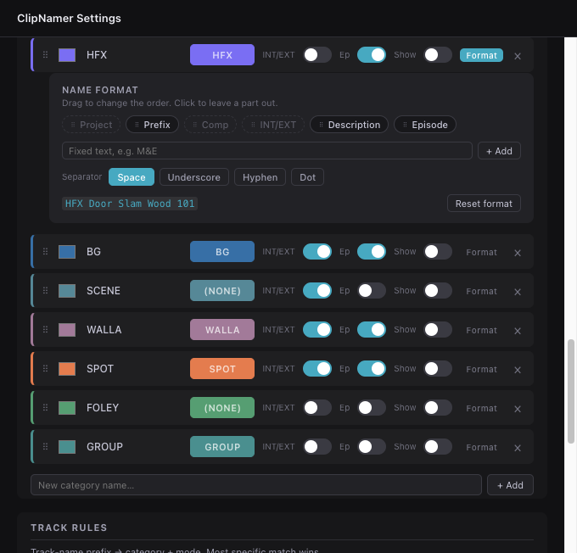Expand the Format panel for GROUP
577x553 pixels.
(481, 447)
